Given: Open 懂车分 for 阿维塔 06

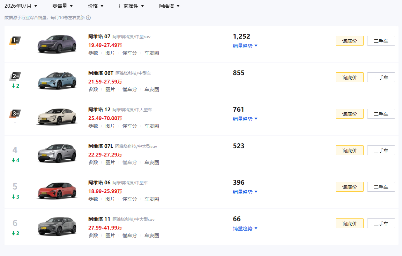Looking at the screenshot, I should click(x=130, y=199).
